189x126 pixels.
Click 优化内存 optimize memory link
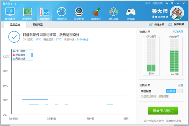(178, 32)
